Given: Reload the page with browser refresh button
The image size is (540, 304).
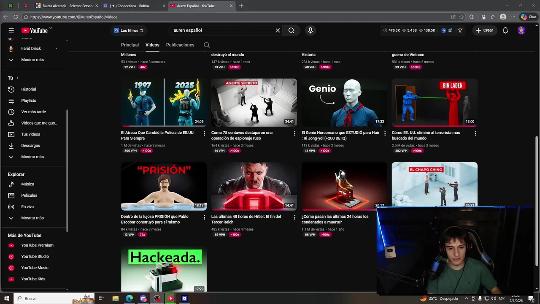Looking at the screenshot, I should (16, 17).
